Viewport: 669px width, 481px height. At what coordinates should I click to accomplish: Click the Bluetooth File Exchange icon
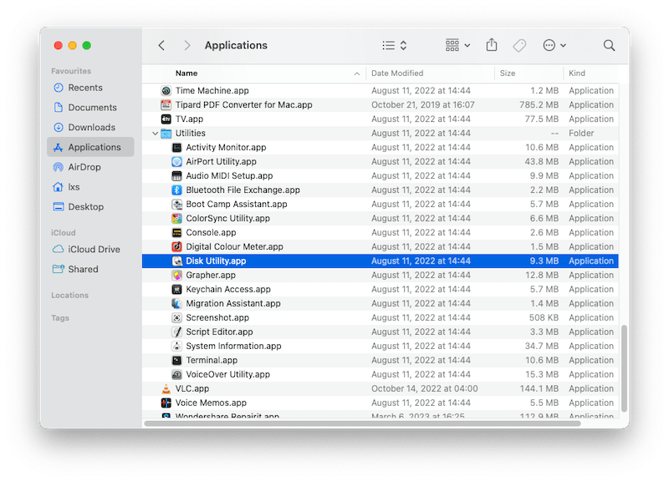click(176, 190)
